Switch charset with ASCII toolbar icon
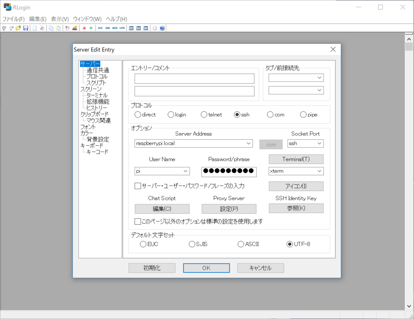414x319 pixels. (x=114, y=28)
